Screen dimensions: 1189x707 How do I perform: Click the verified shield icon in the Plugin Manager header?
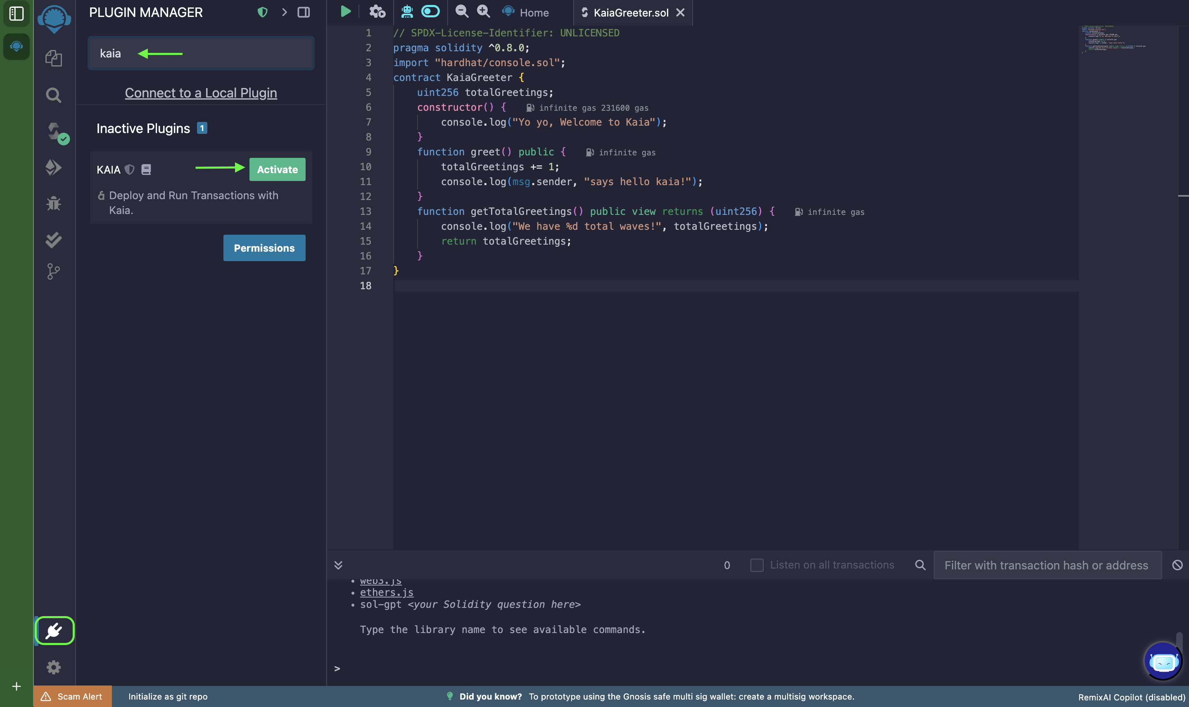262,12
